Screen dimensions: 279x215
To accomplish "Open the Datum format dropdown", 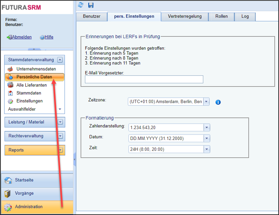I will [x=207, y=138].
